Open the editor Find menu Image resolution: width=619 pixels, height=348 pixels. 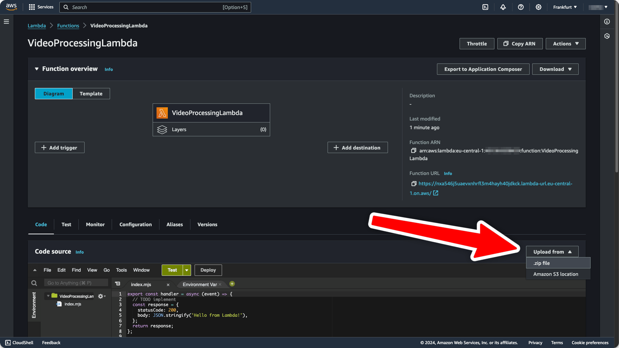pos(76,270)
